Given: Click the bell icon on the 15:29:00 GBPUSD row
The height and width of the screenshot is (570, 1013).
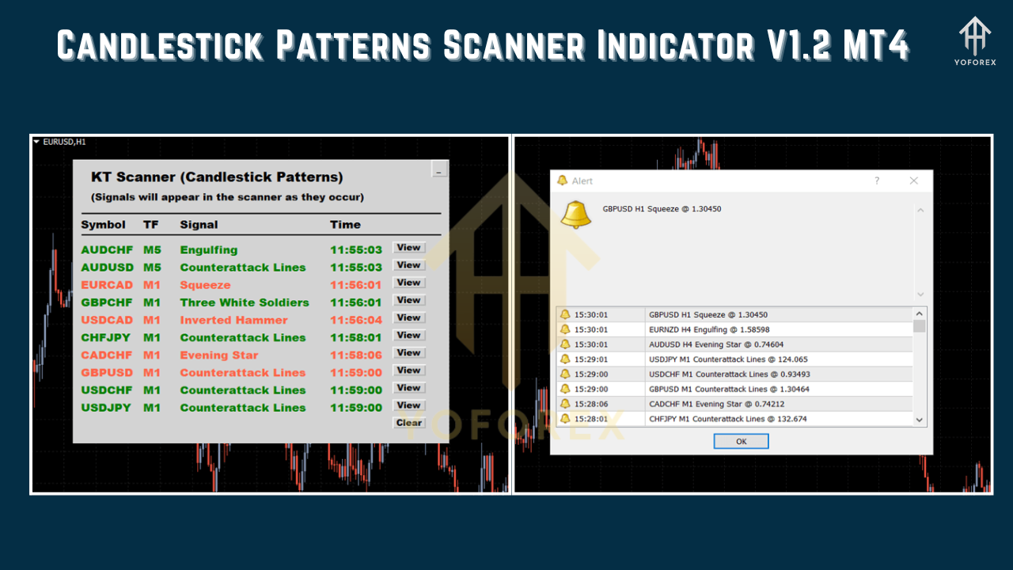Looking at the screenshot, I should point(564,389).
